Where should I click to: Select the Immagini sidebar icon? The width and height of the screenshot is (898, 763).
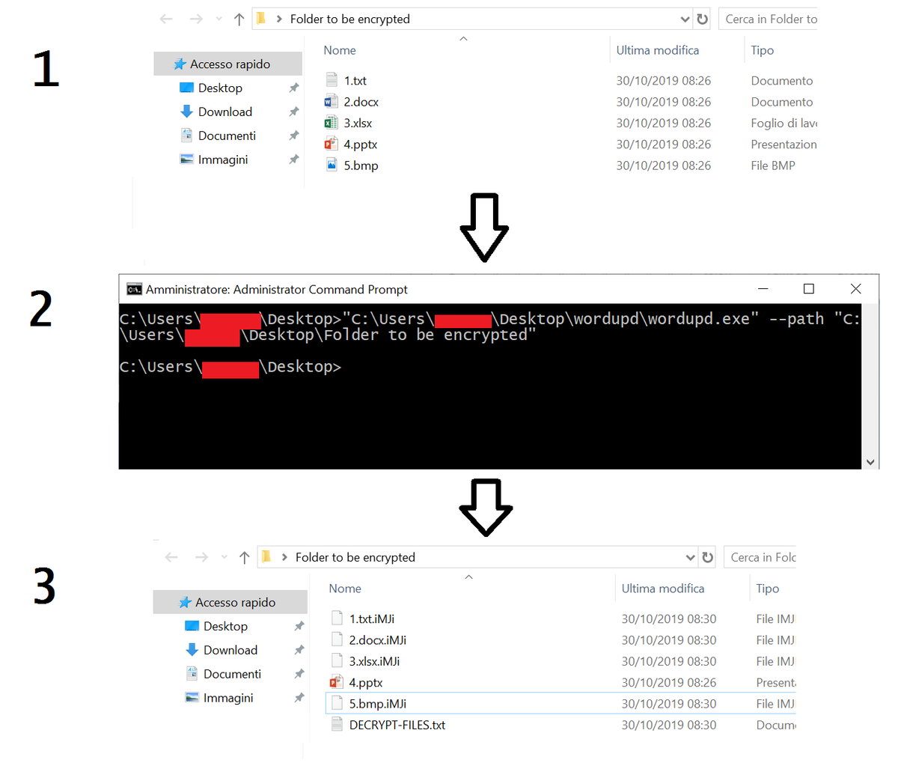click(188, 159)
